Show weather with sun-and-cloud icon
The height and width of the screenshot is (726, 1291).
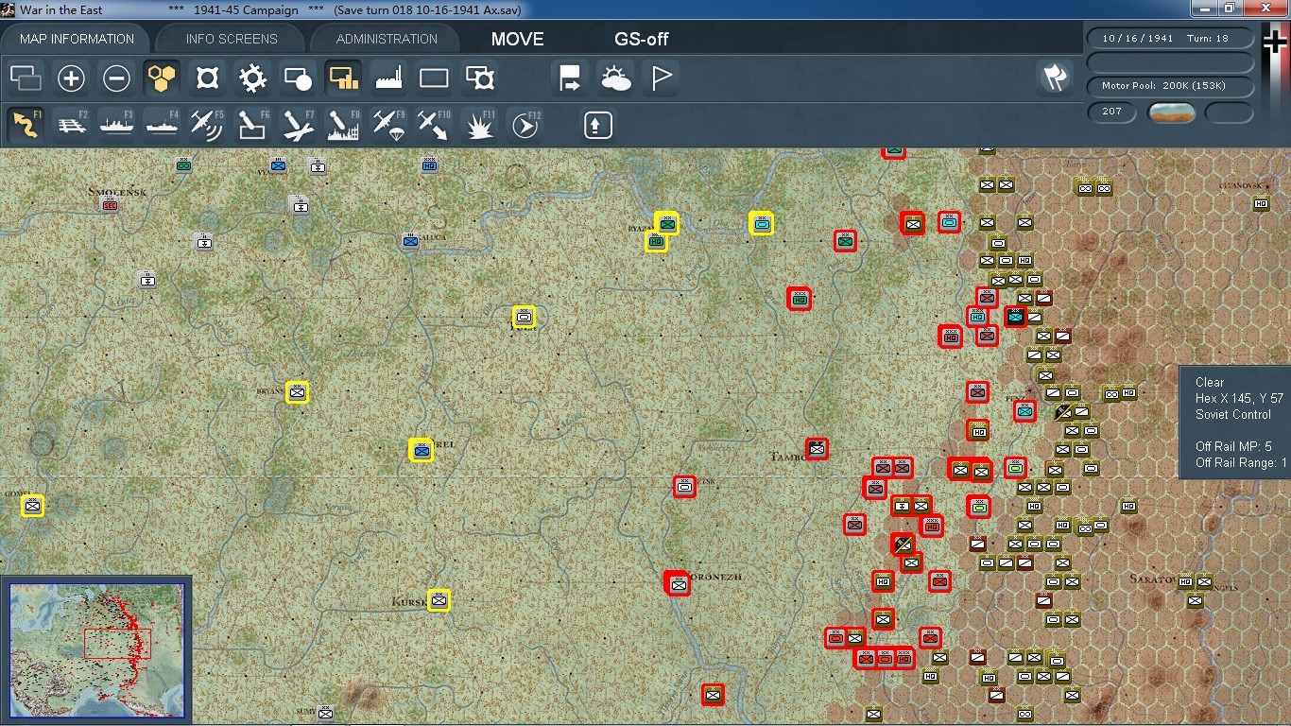click(616, 78)
